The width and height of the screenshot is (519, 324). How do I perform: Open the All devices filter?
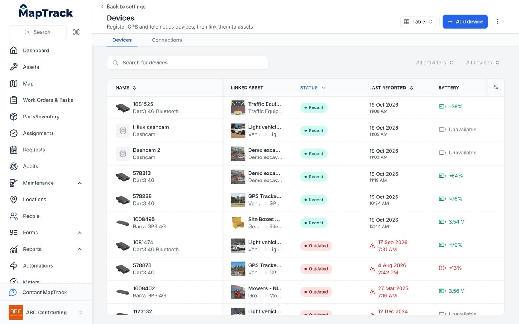tap(483, 63)
